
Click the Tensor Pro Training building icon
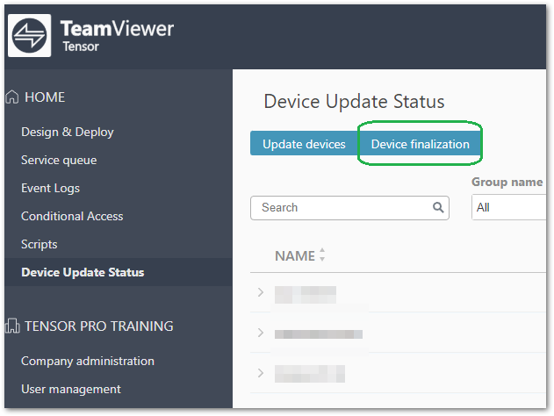(12, 326)
